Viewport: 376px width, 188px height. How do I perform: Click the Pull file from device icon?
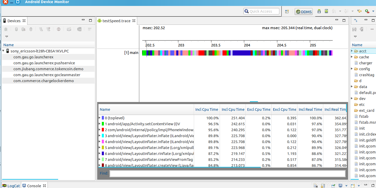coord(355,29)
